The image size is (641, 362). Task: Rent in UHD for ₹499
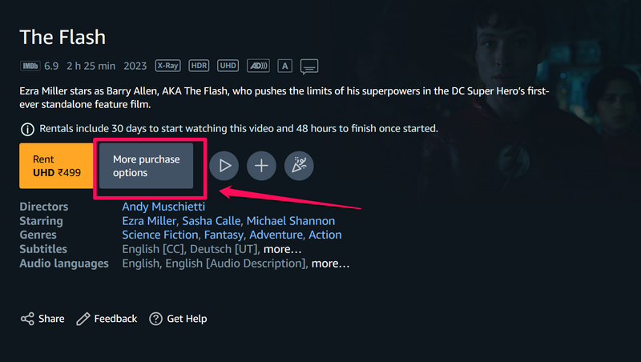point(54,166)
